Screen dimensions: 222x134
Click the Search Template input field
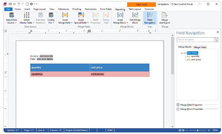[195, 40]
